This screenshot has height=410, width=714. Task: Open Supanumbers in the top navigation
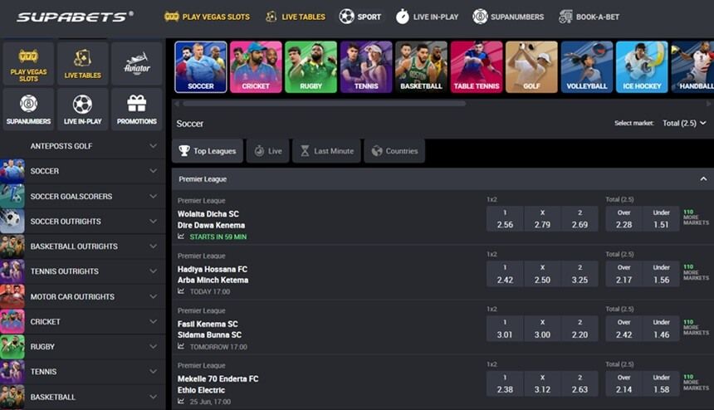click(508, 17)
